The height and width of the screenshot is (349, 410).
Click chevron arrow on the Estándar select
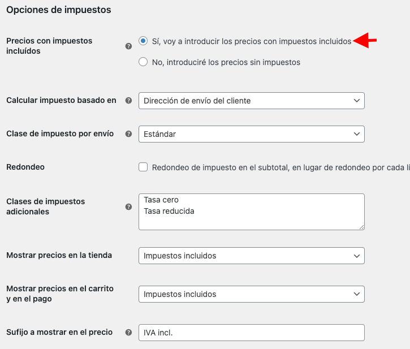tap(357, 134)
